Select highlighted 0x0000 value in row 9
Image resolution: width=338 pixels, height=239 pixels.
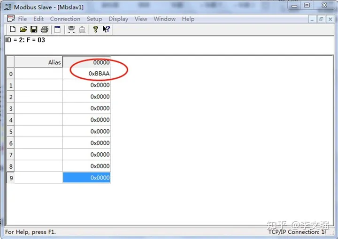click(87, 178)
